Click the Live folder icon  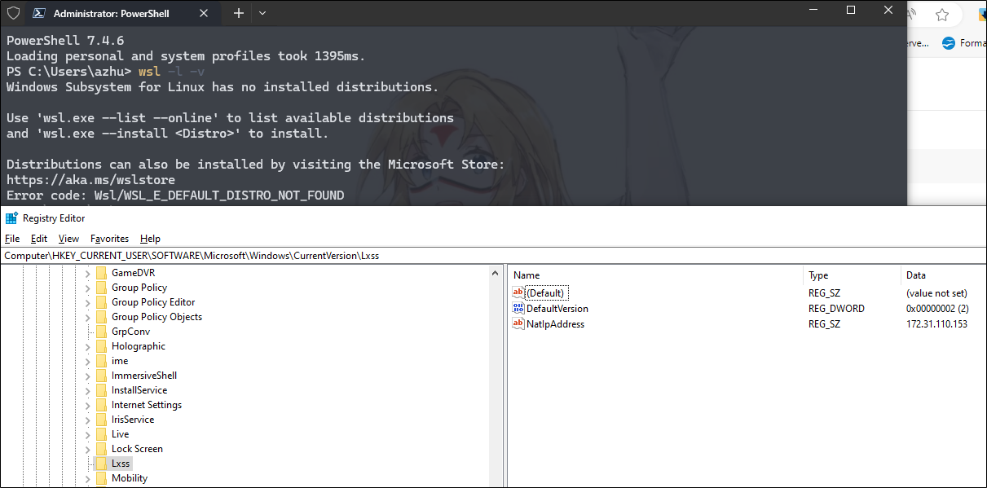click(x=101, y=434)
